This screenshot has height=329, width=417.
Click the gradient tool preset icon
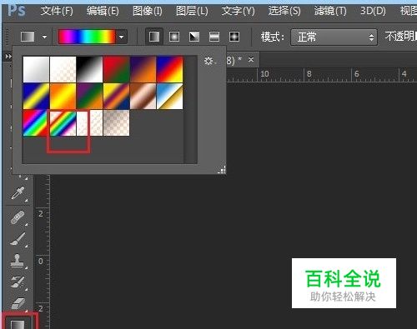pyautogui.click(x=28, y=37)
